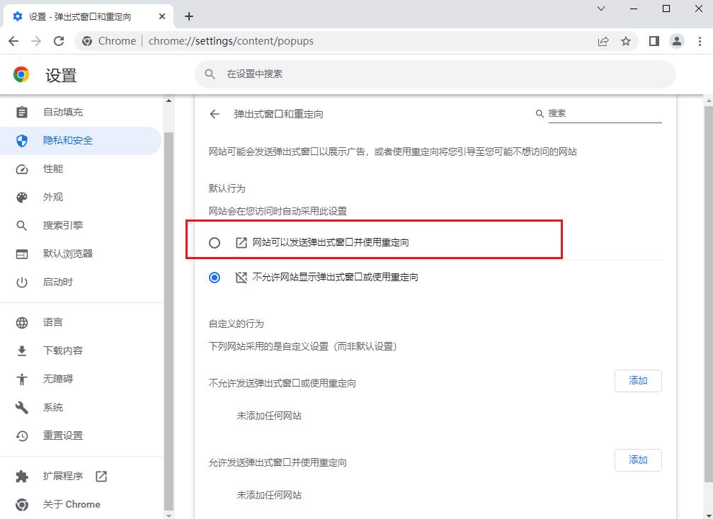This screenshot has height=519, width=713.
Task: Open the profile avatar icon
Action: click(677, 41)
